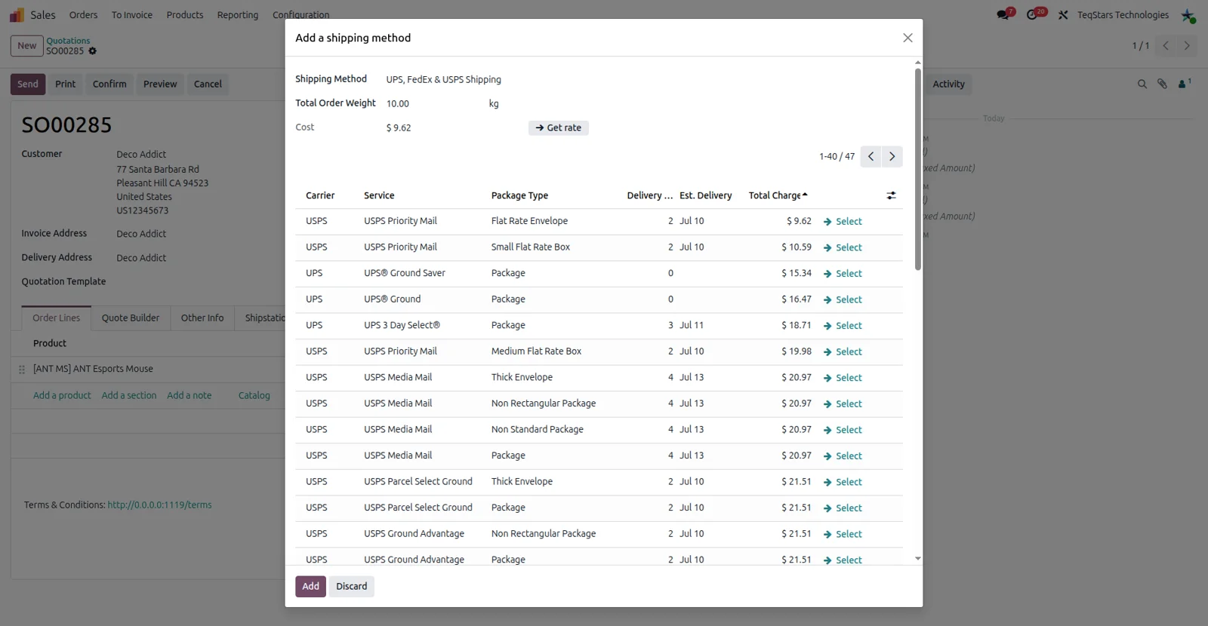Sort by Total Charge column header
The height and width of the screenshot is (626, 1208).
click(x=778, y=195)
